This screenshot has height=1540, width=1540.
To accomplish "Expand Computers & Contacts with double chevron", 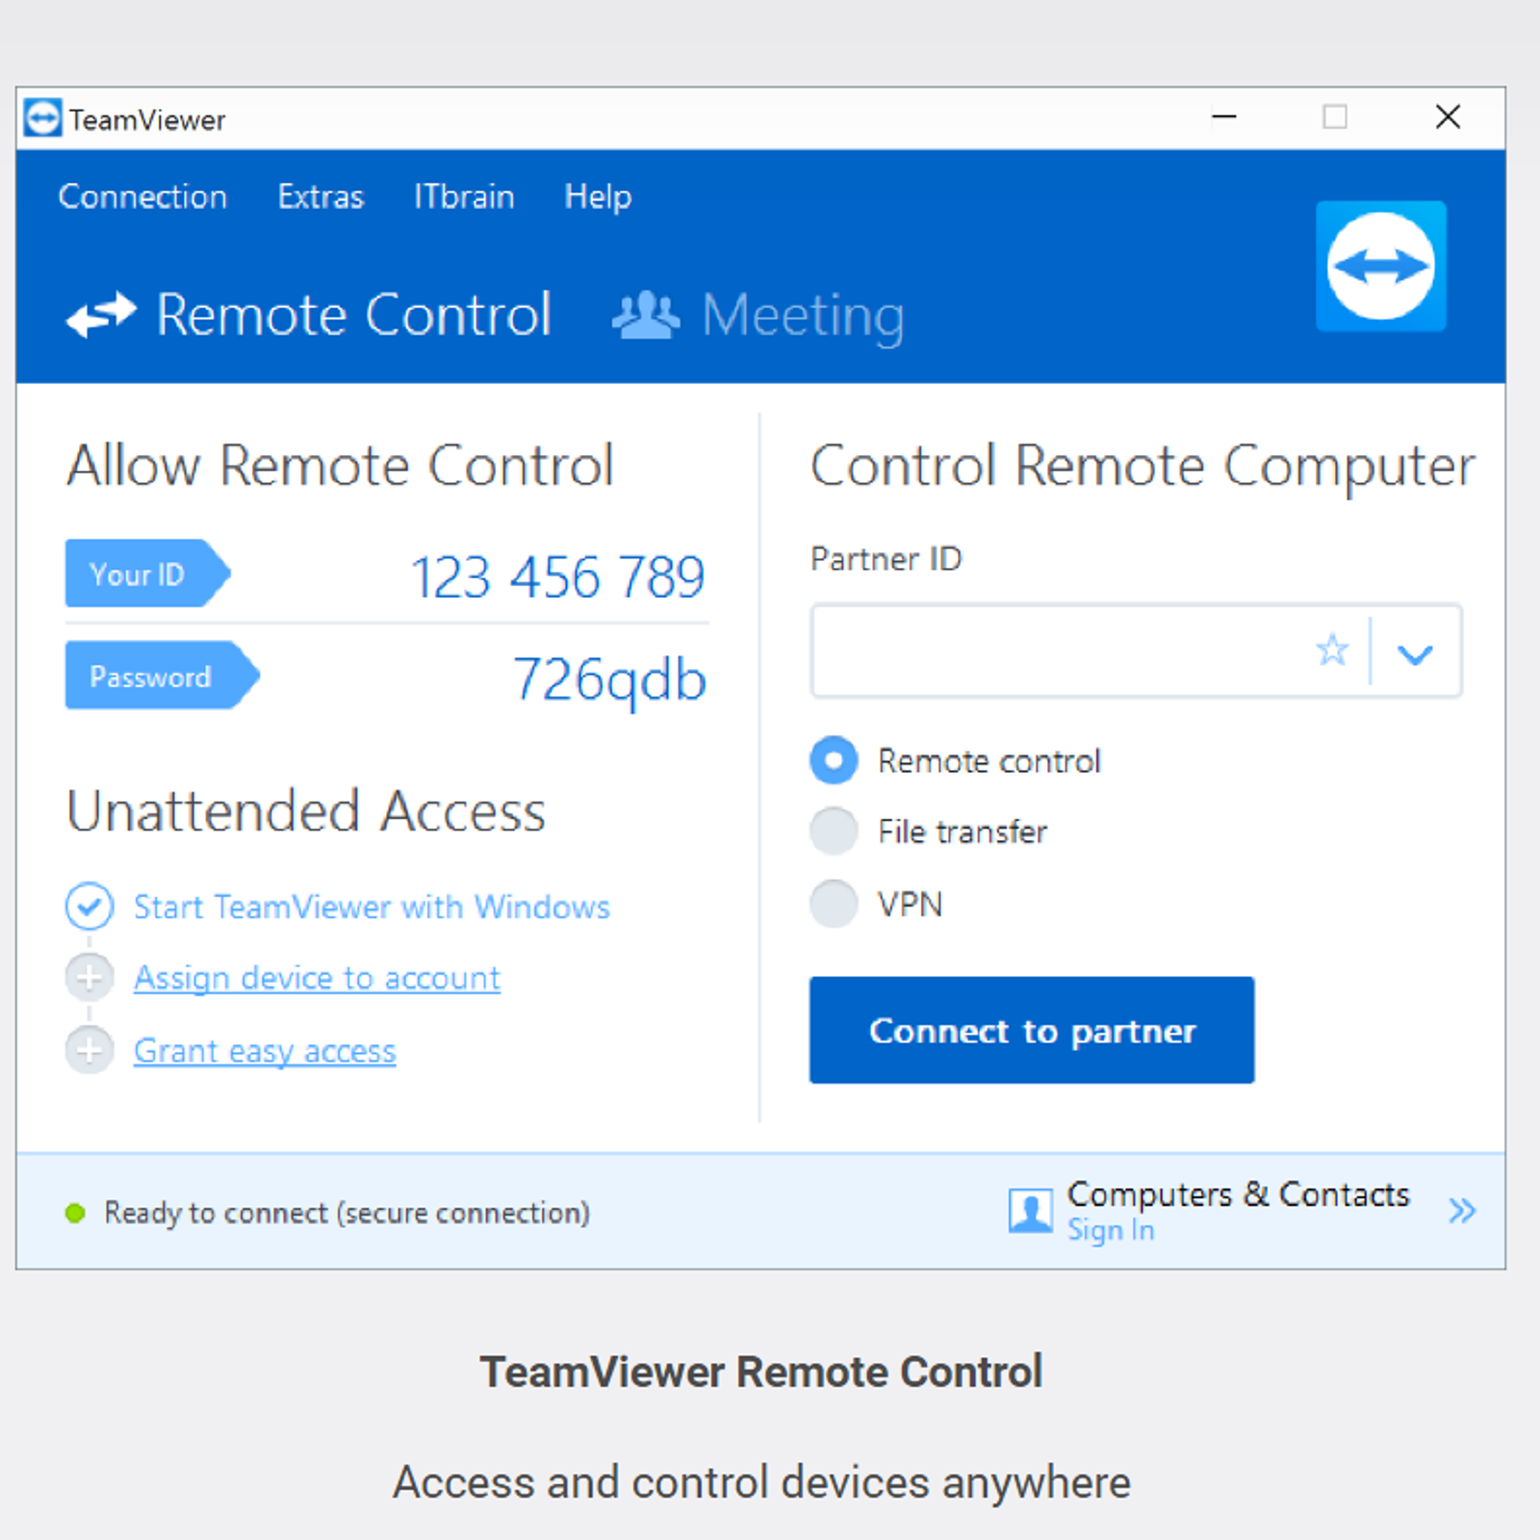I will (1462, 1211).
